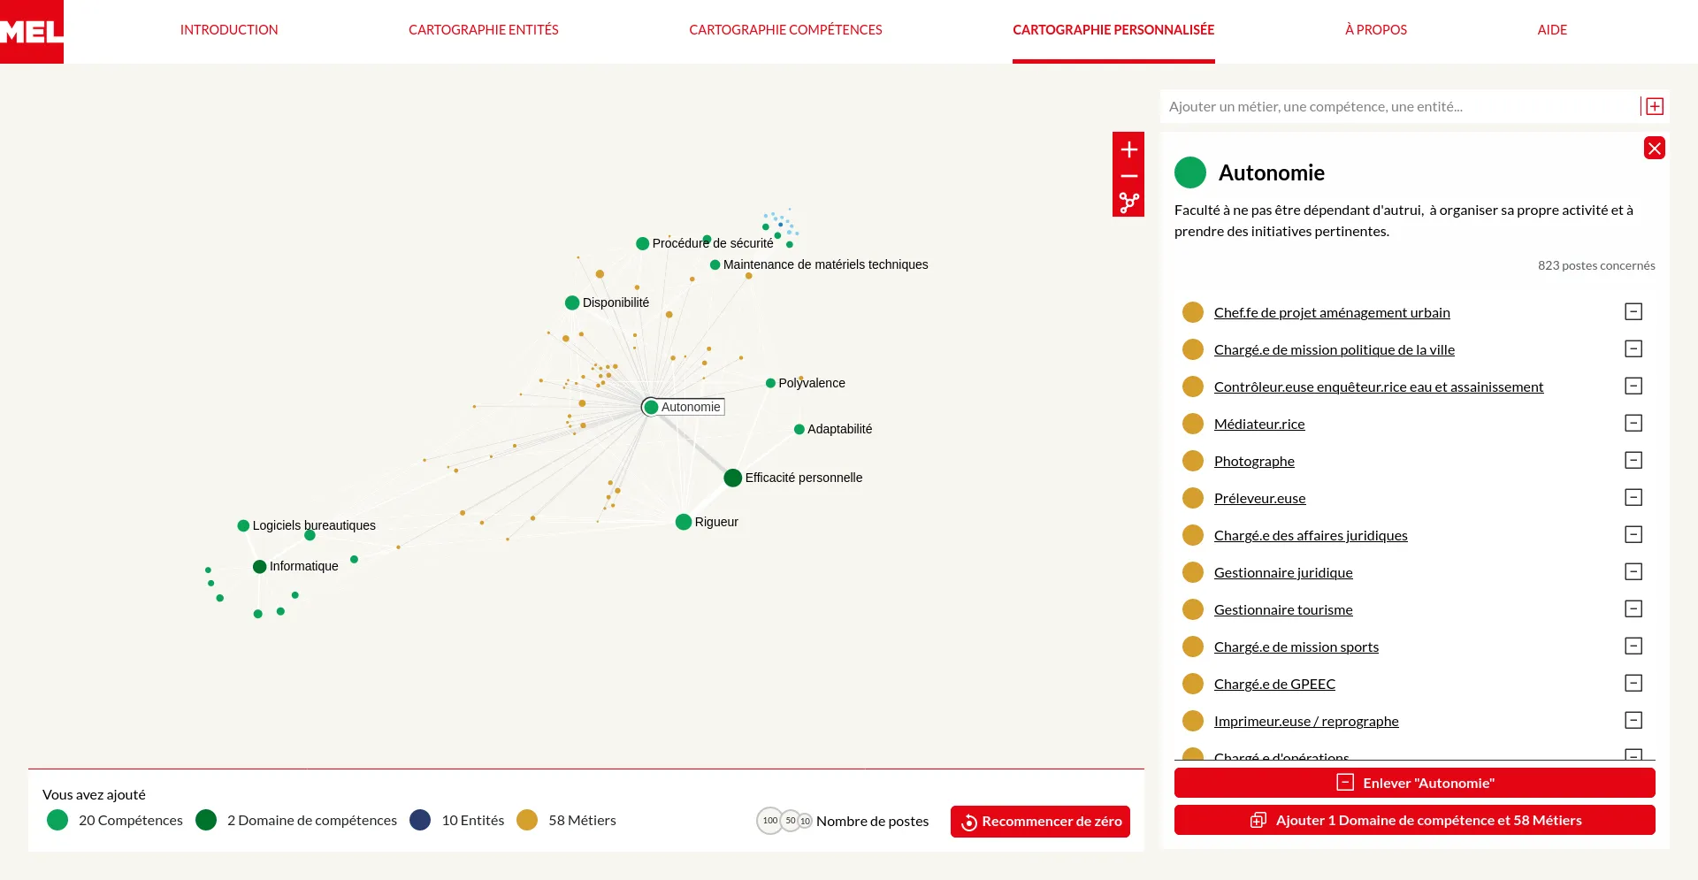Select the Efficacité personnelle node
Screen dimensions: 1698x880
[732, 478]
